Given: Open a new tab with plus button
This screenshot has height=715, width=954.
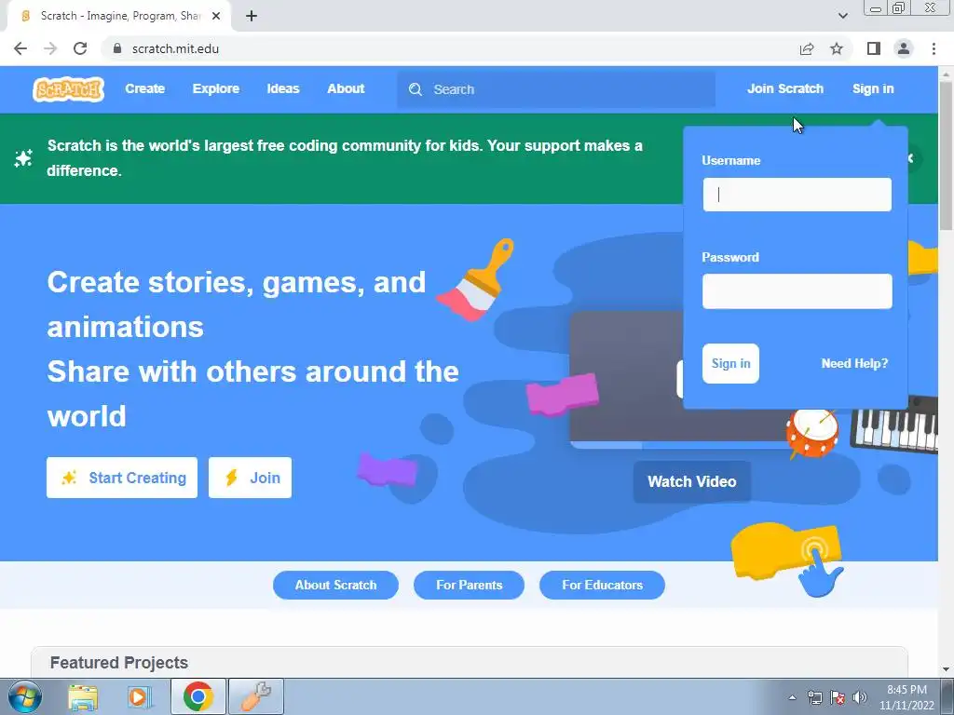Looking at the screenshot, I should coord(252,16).
